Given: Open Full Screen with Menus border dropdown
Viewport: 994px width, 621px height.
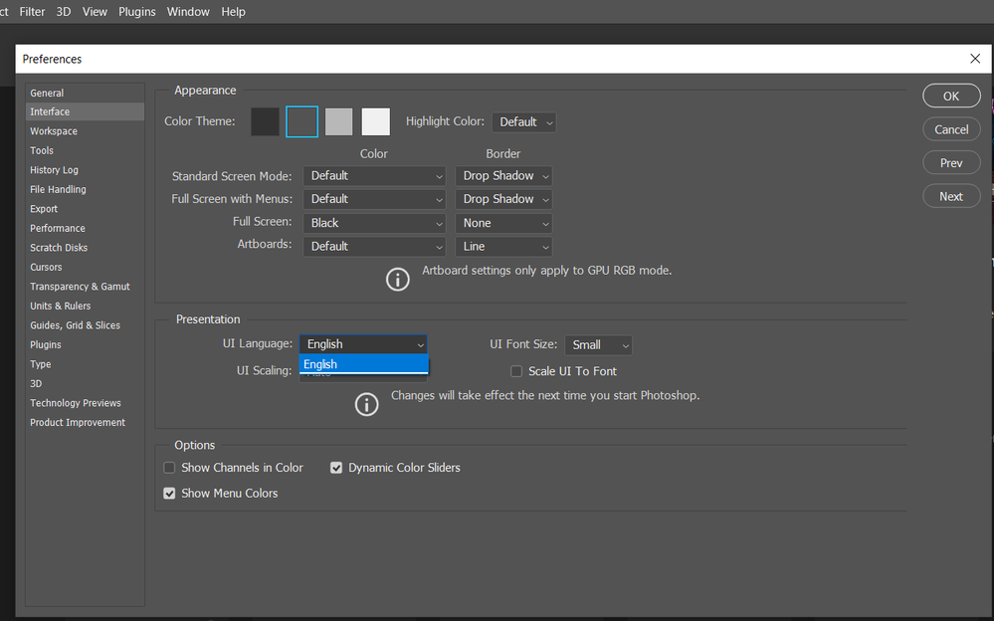Looking at the screenshot, I should click(x=504, y=199).
